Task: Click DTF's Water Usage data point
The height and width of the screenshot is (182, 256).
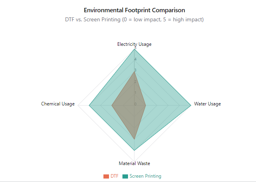Action: [146, 105]
